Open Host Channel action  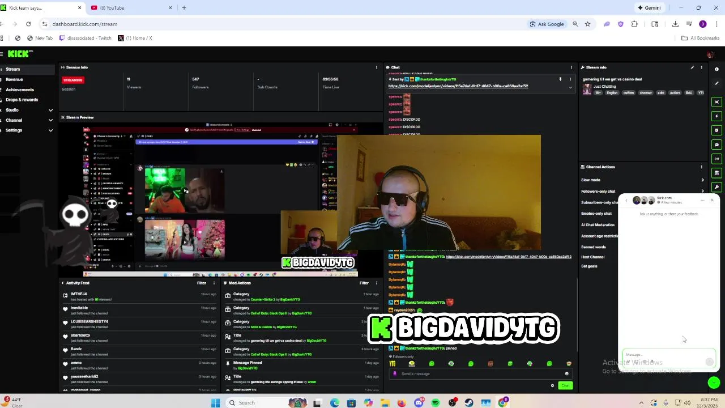592,257
